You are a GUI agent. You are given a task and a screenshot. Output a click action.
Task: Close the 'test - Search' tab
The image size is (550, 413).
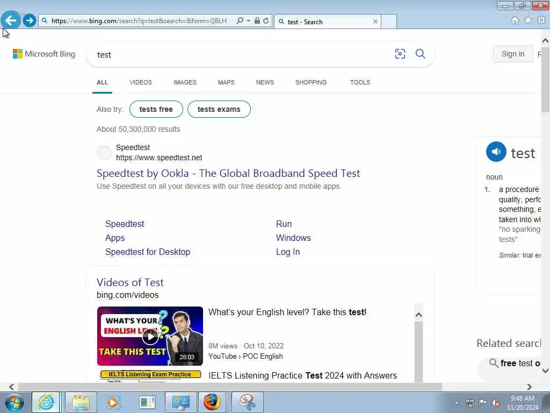click(375, 22)
